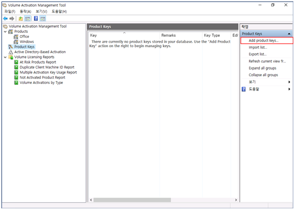
Task: Click Export list action
Action: tap(258, 54)
